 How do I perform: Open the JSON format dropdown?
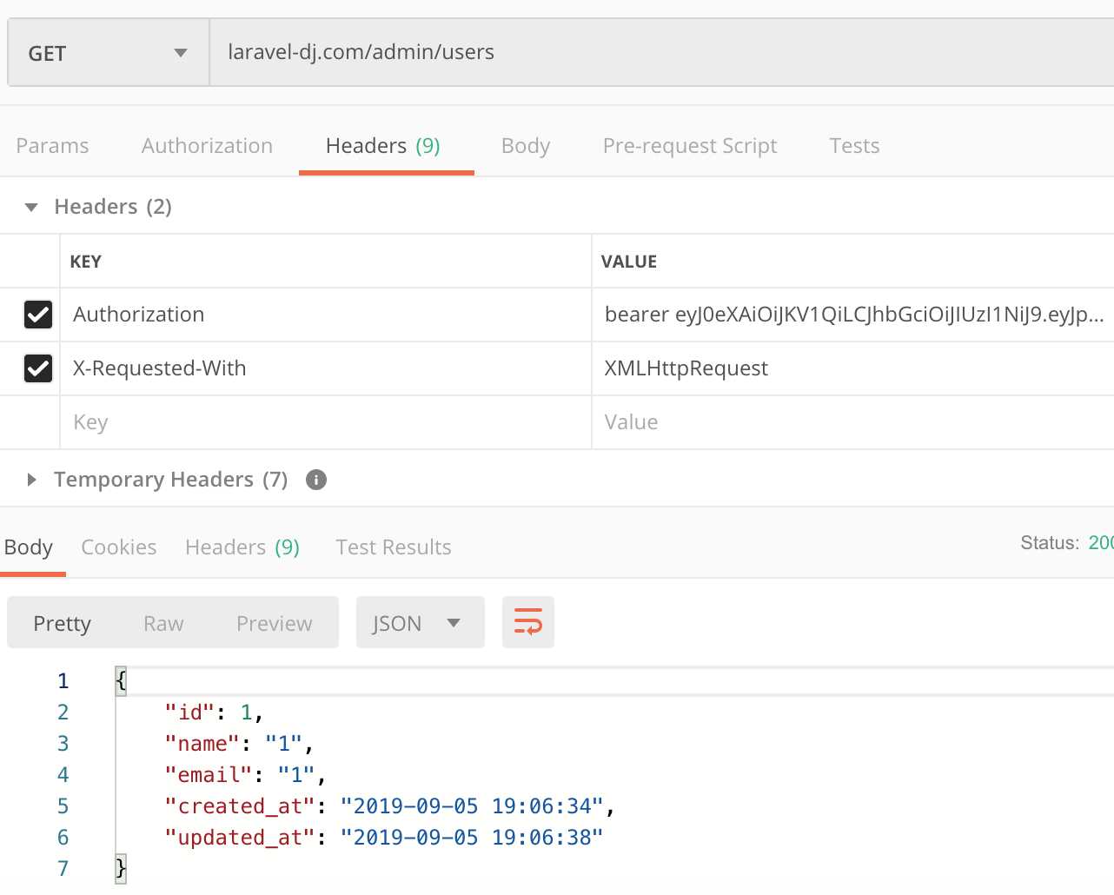click(x=421, y=622)
